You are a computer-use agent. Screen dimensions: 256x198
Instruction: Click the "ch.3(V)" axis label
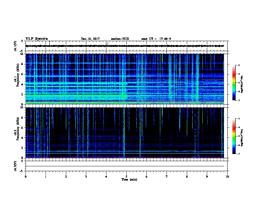pyautogui.click(x=16, y=166)
